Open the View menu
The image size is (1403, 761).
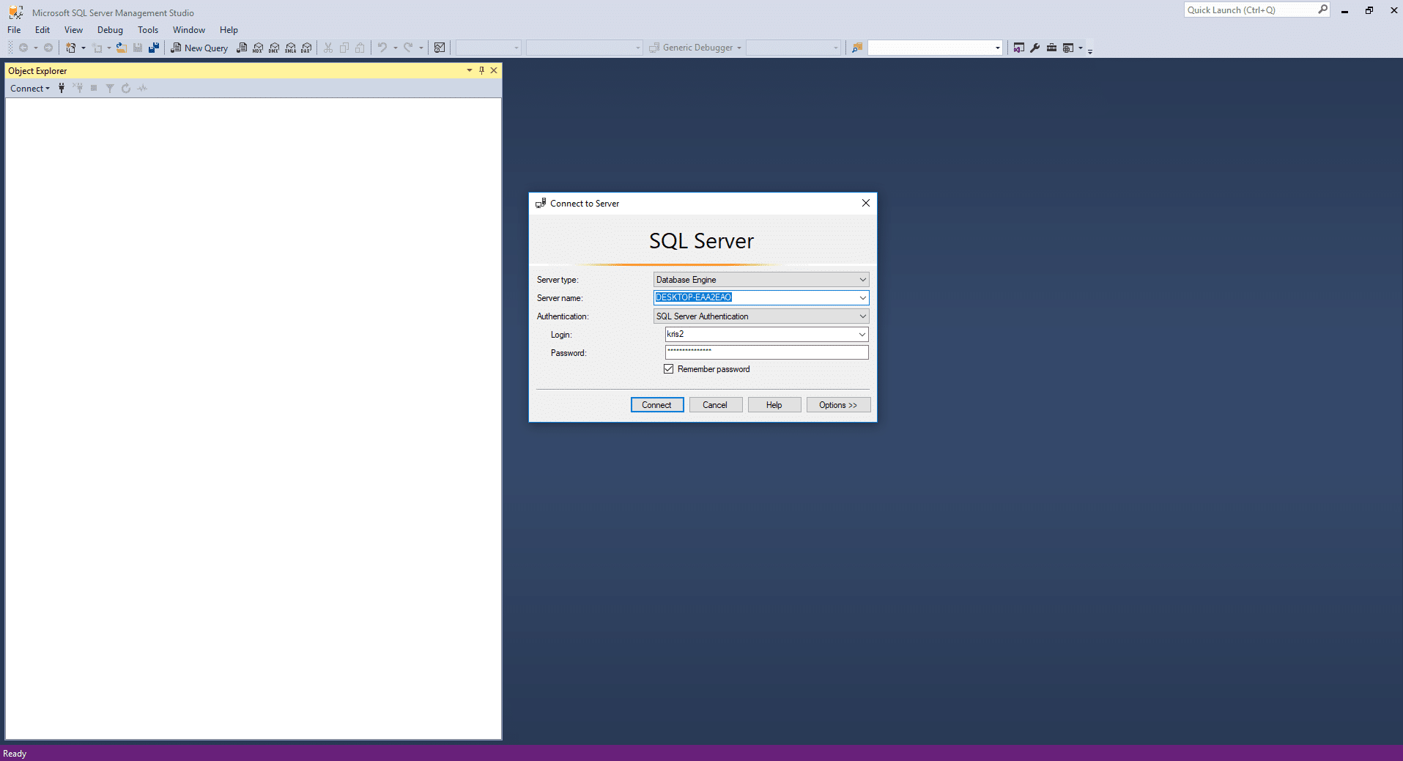(73, 30)
